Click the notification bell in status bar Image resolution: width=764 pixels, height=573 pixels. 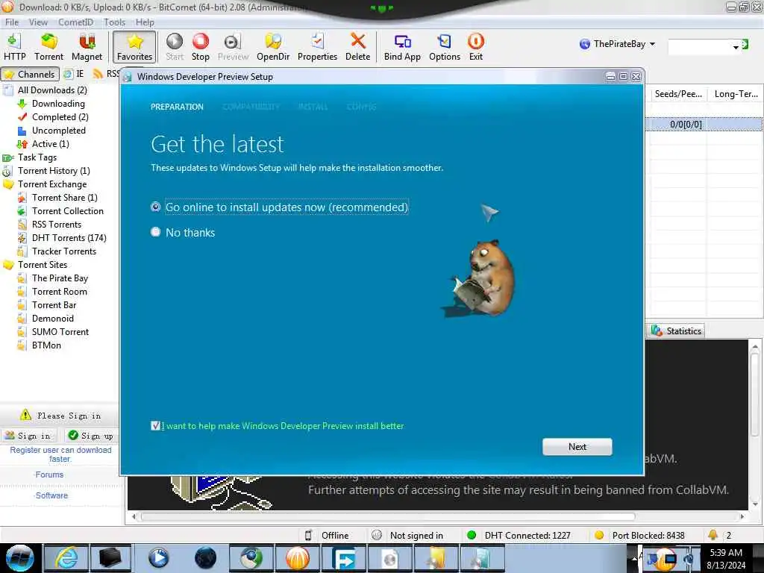click(713, 535)
